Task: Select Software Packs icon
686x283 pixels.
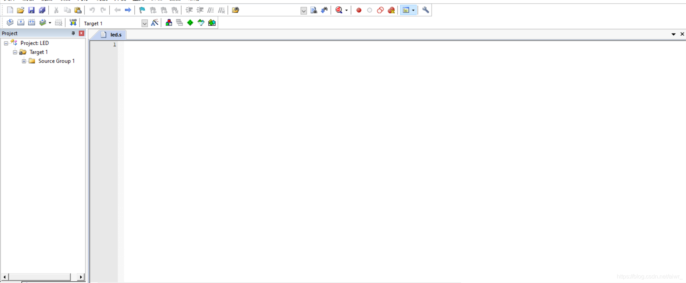Action: click(201, 23)
